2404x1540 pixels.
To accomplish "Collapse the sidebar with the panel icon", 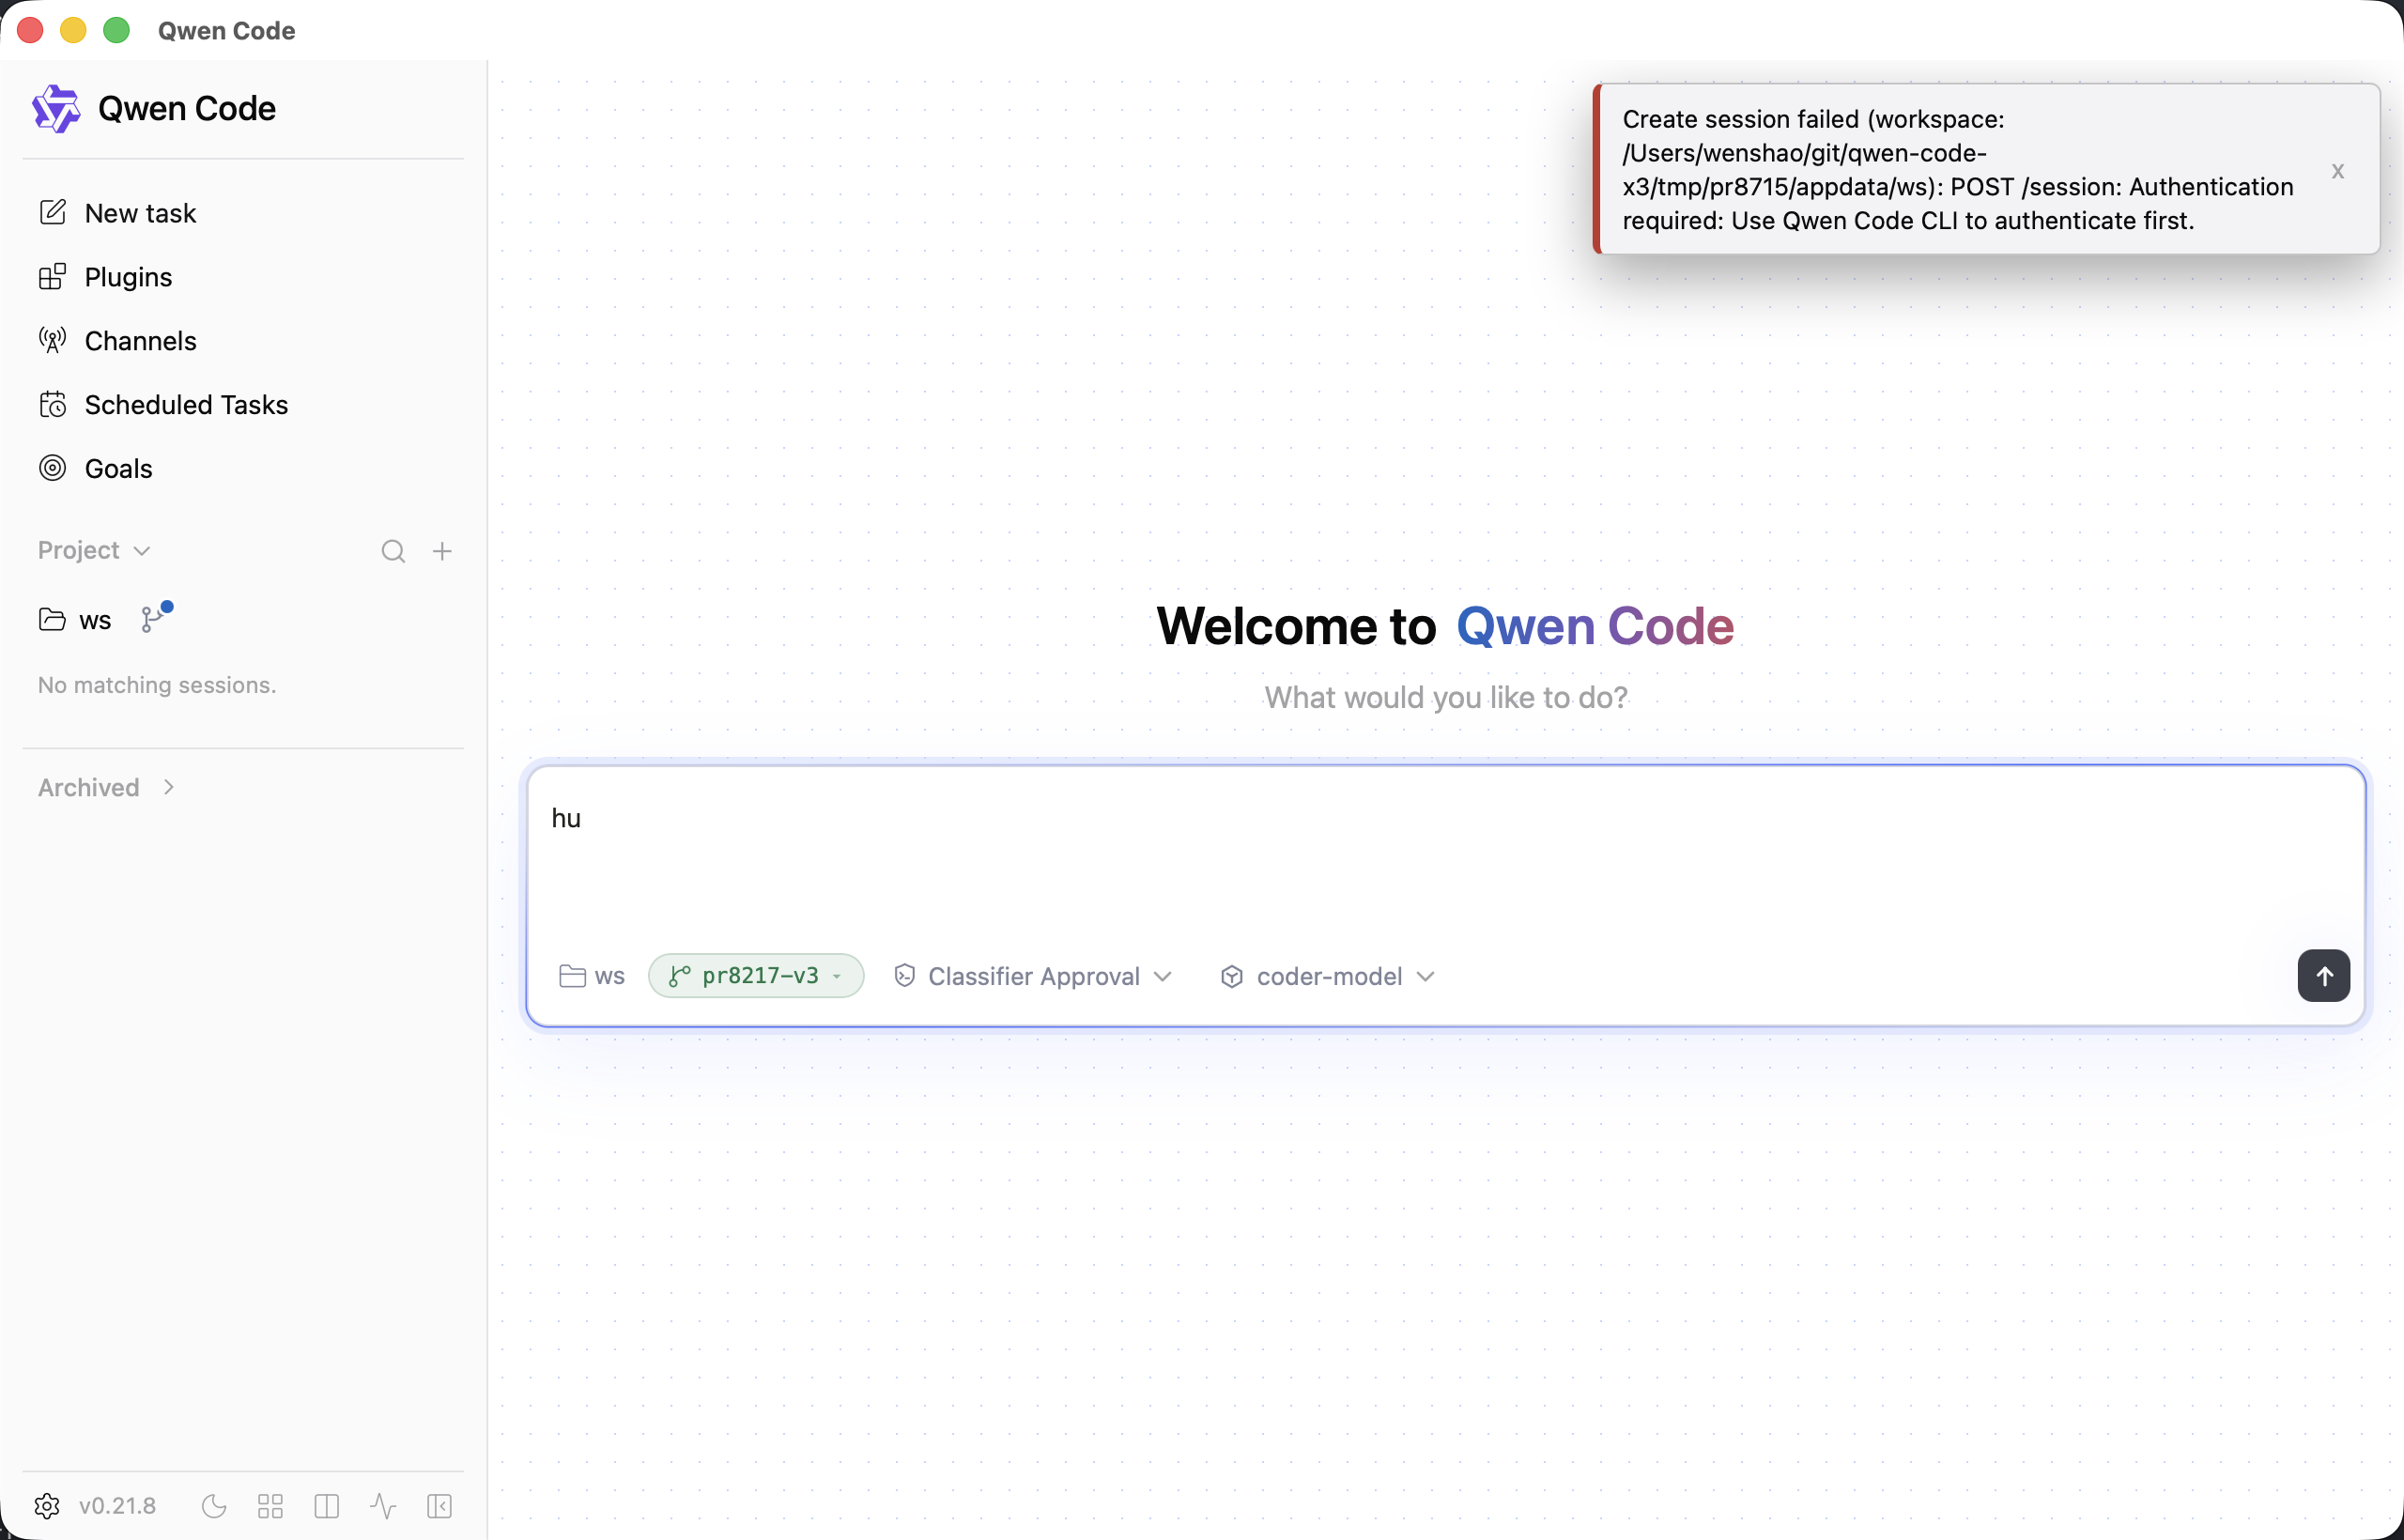I will coord(440,1506).
